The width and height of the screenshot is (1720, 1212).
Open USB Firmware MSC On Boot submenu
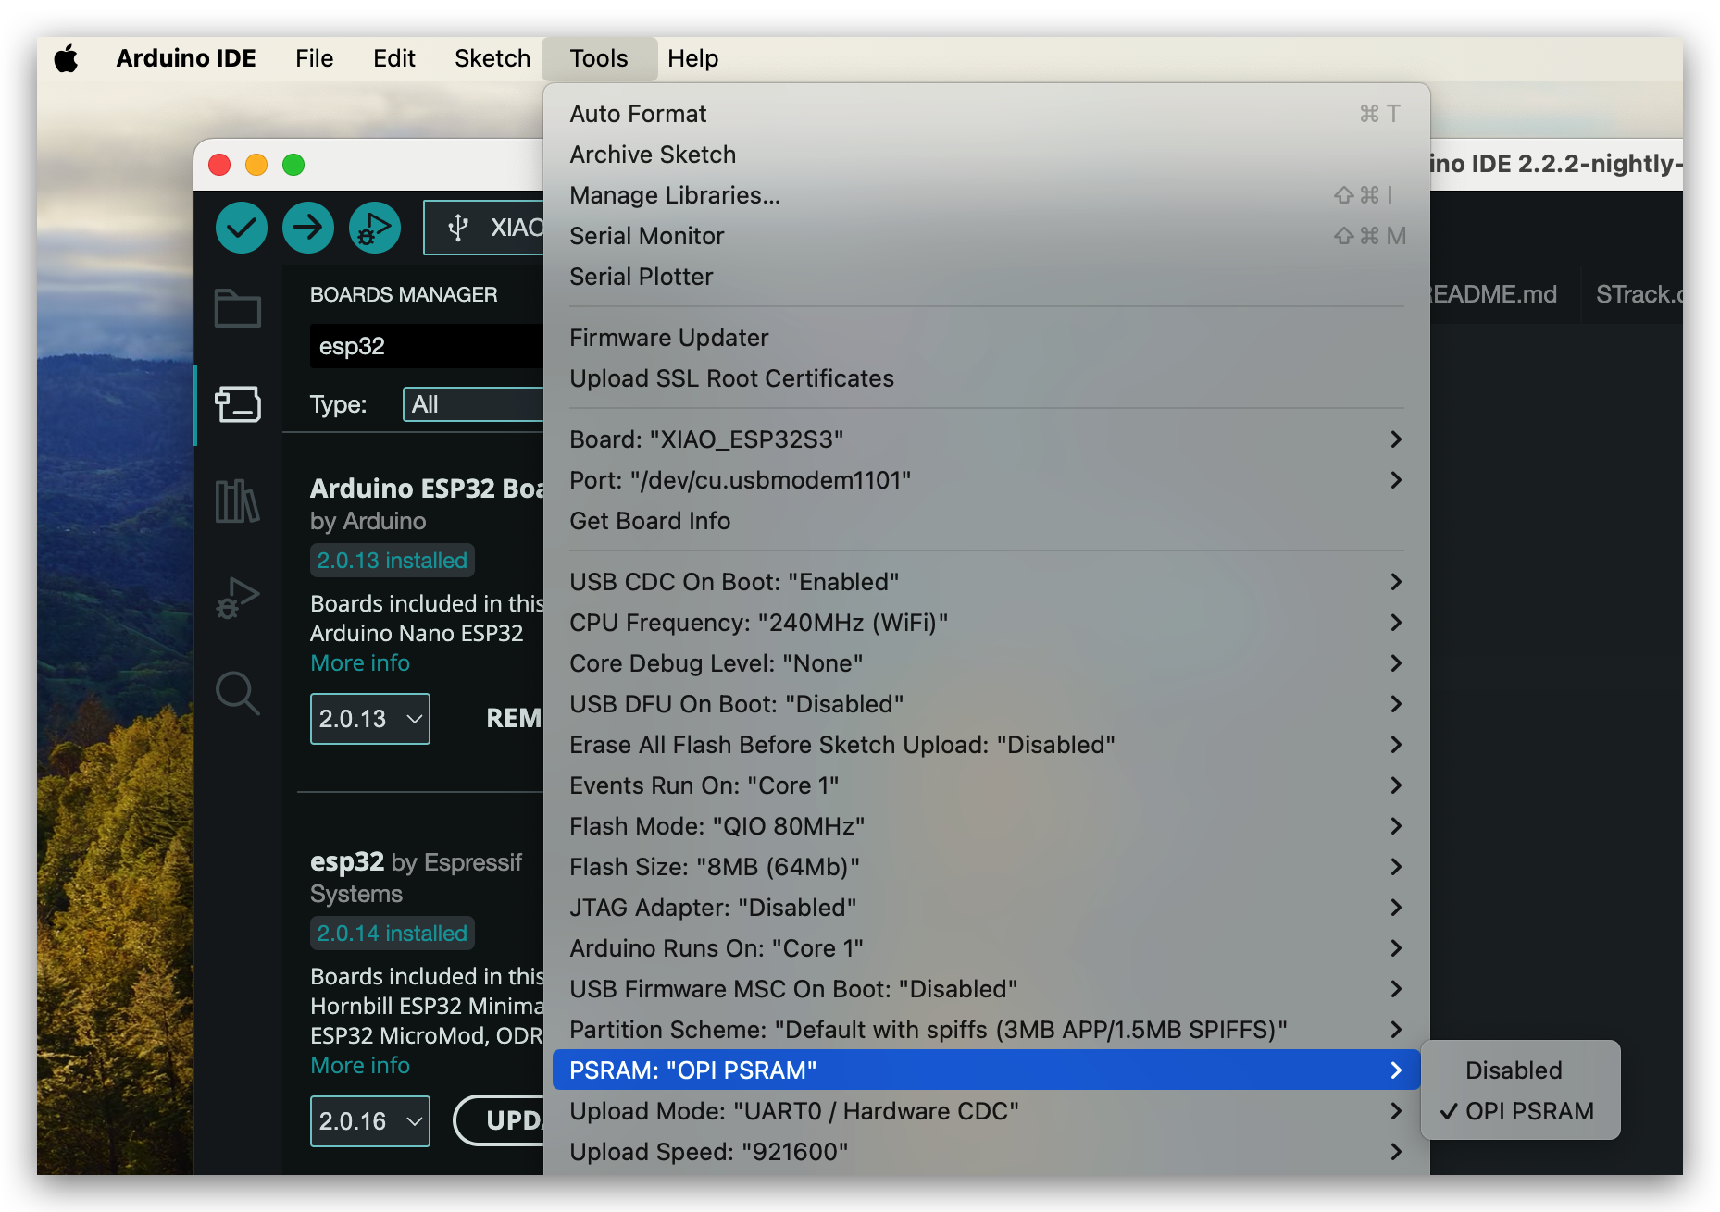point(986,989)
